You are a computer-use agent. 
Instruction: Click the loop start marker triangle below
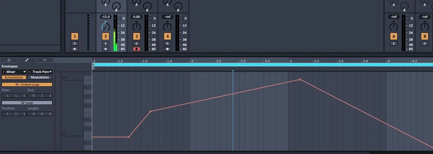pyautogui.click(x=93, y=68)
